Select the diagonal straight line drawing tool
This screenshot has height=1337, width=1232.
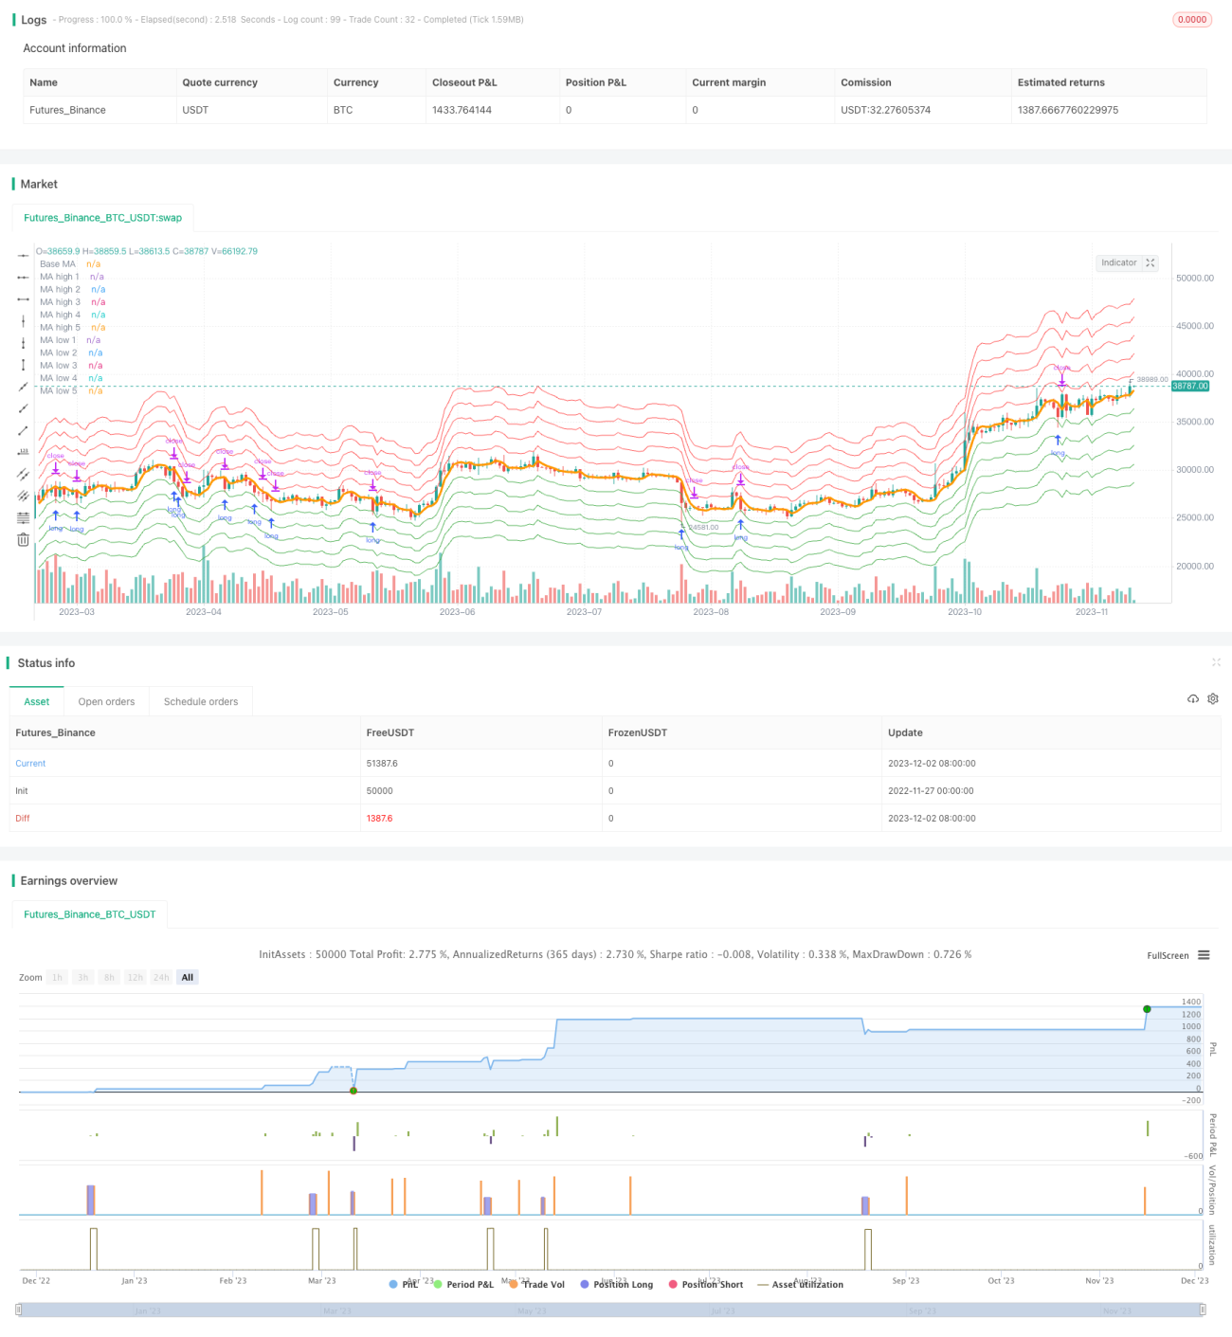(23, 387)
